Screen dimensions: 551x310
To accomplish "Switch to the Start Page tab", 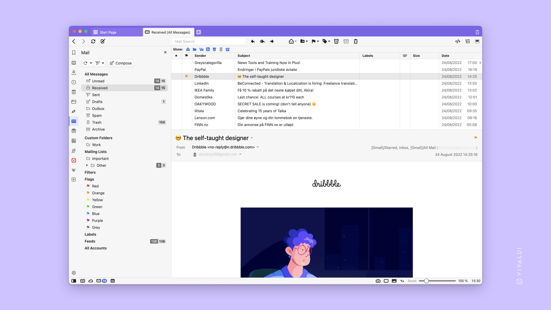I will coord(117,32).
